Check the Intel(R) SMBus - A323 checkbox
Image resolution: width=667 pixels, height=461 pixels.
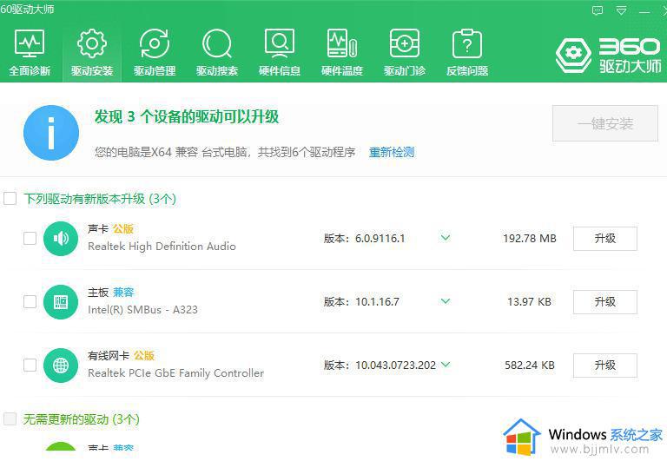coord(30,301)
